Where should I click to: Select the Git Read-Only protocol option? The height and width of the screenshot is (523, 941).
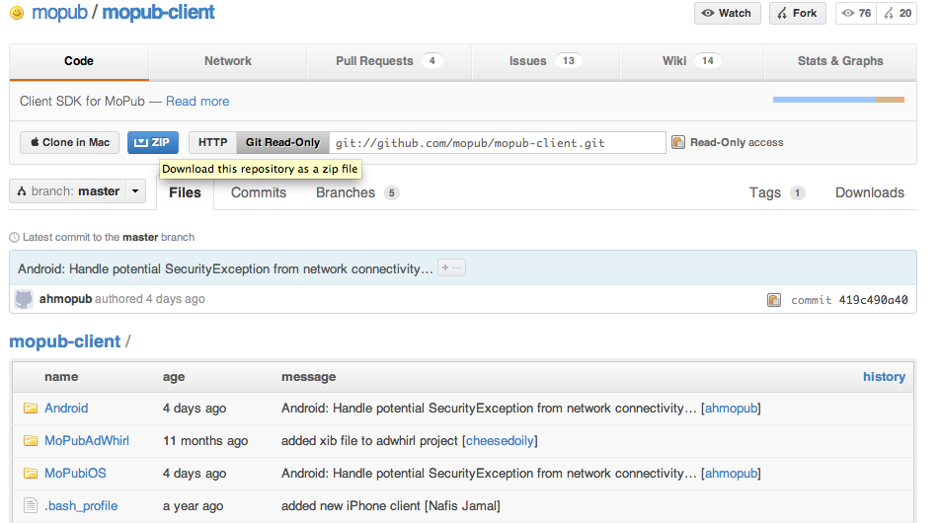(x=282, y=143)
